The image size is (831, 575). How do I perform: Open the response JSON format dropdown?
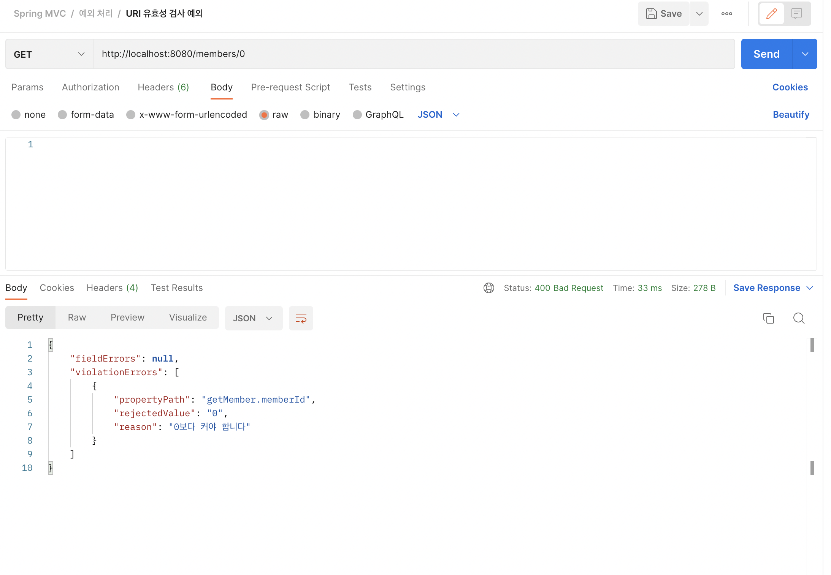tap(253, 318)
